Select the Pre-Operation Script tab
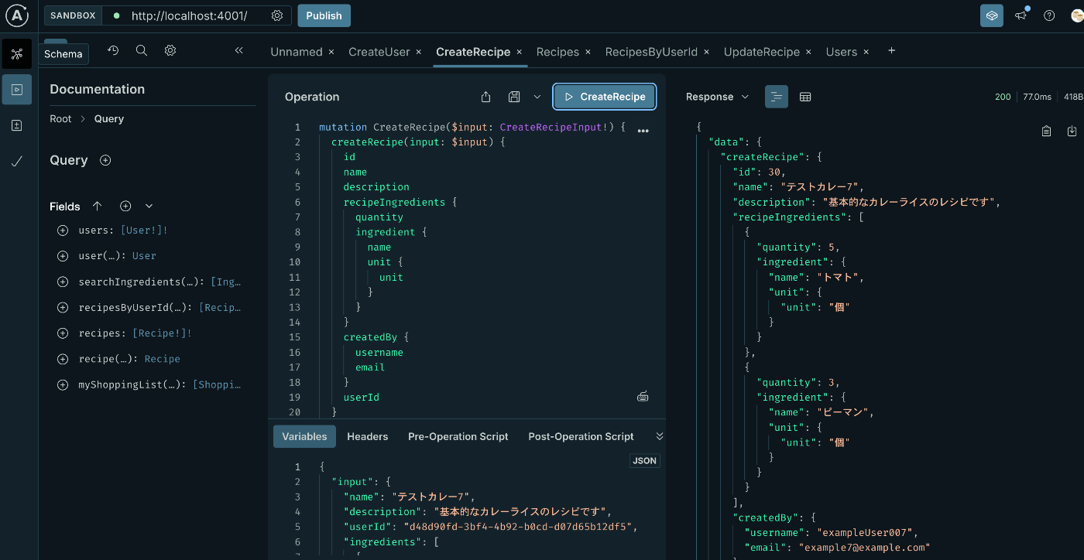Image resolution: width=1084 pixels, height=560 pixels. [x=458, y=436]
